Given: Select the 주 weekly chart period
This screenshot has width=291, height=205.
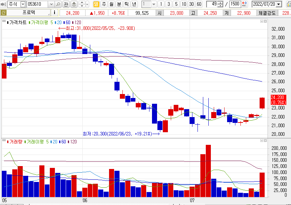Looking at the screenshot, I should [x=104, y=4].
